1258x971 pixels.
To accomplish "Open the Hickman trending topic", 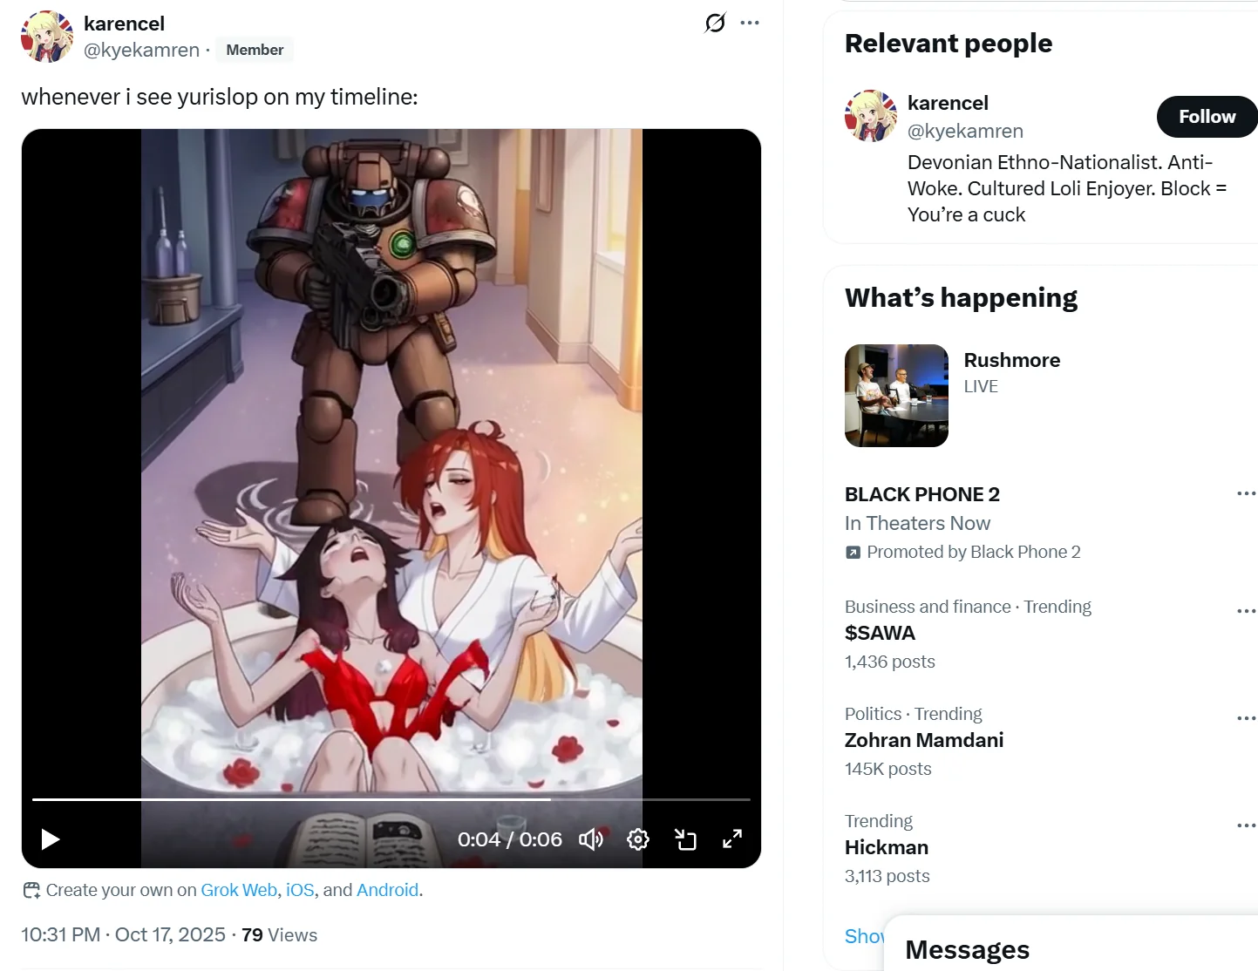I will click(x=887, y=847).
